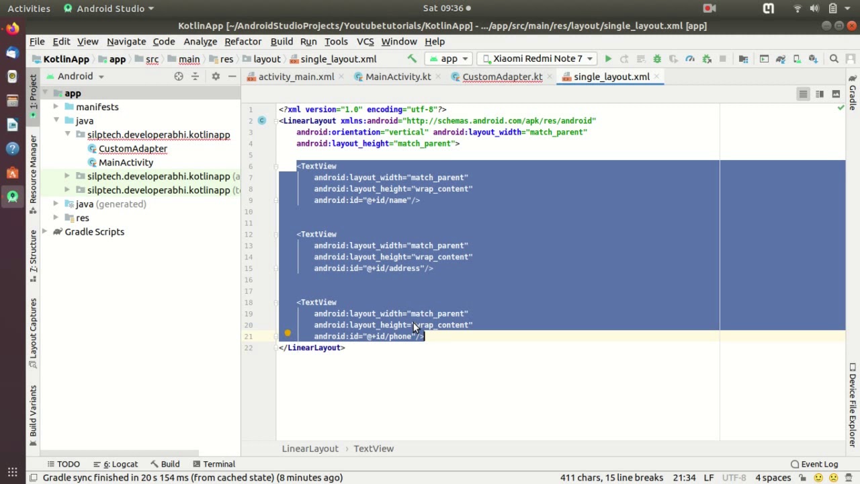860x484 pixels.
Task: Open the 6: Logcat tool window
Action: 116,464
